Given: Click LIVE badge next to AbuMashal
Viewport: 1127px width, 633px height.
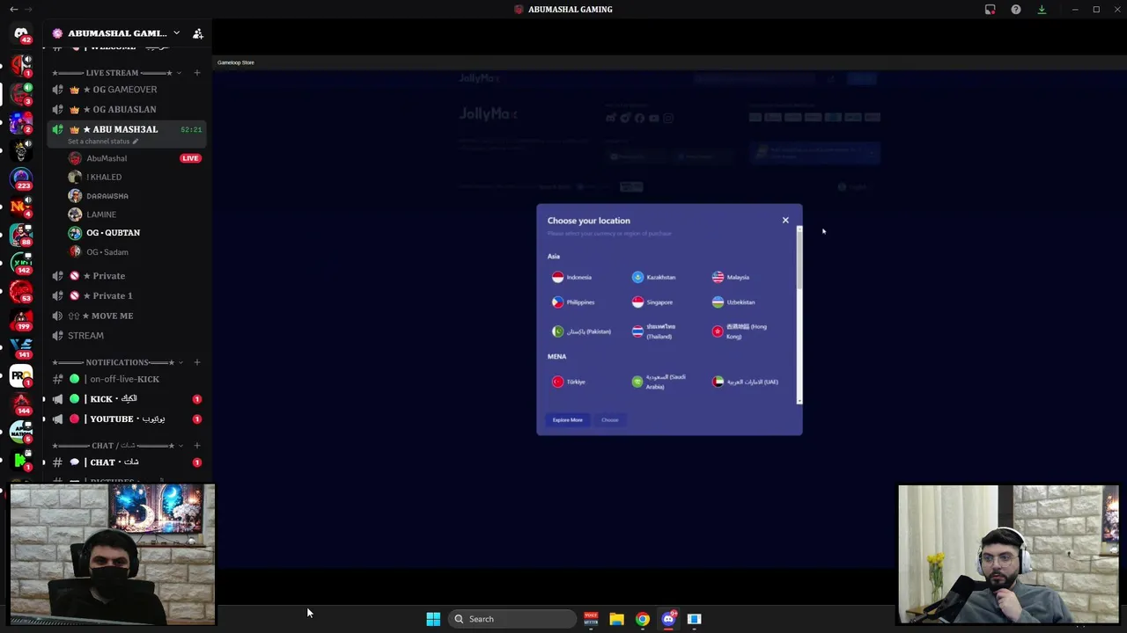Looking at the screenshot, I should (190, 158).
